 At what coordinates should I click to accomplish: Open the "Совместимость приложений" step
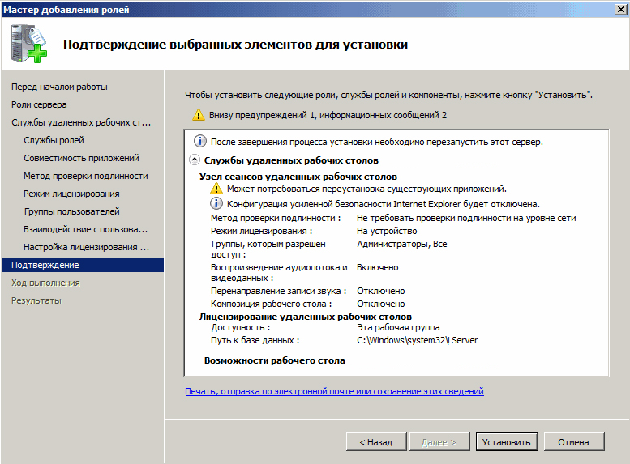click(81, 158)
